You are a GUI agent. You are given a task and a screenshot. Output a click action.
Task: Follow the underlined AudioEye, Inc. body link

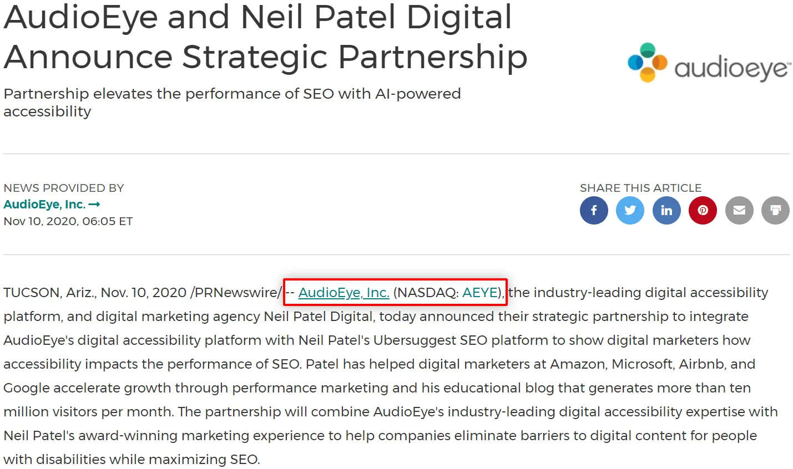point(344,293)
